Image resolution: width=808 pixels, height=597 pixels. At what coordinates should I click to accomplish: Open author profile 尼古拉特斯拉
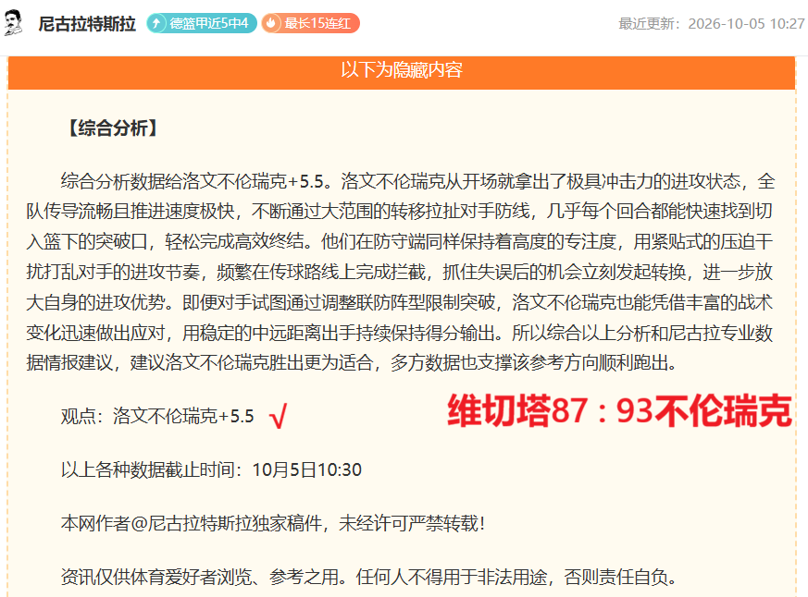(x=87, y=24)
